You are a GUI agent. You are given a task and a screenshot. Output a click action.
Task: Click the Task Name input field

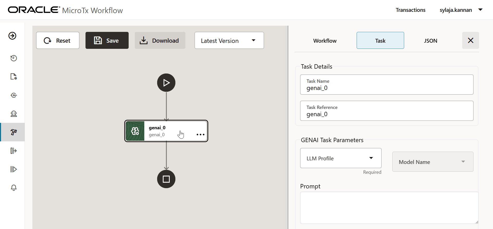click(387, 85)
